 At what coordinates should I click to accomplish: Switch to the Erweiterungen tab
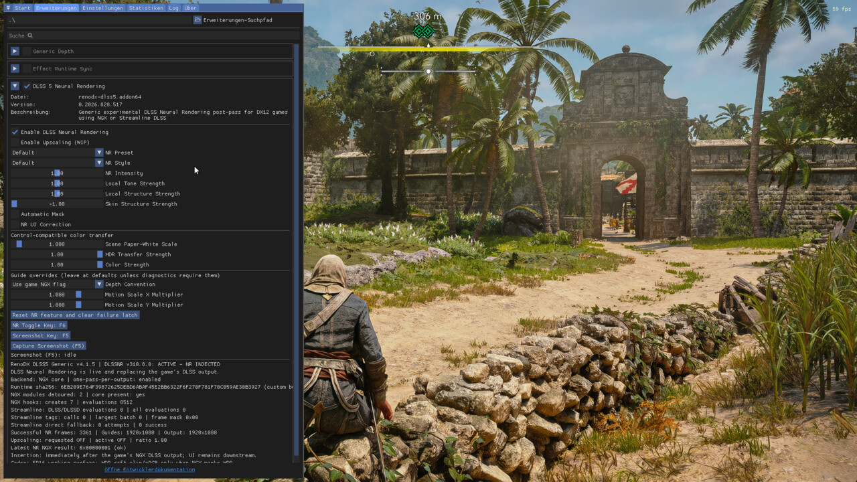56,8
